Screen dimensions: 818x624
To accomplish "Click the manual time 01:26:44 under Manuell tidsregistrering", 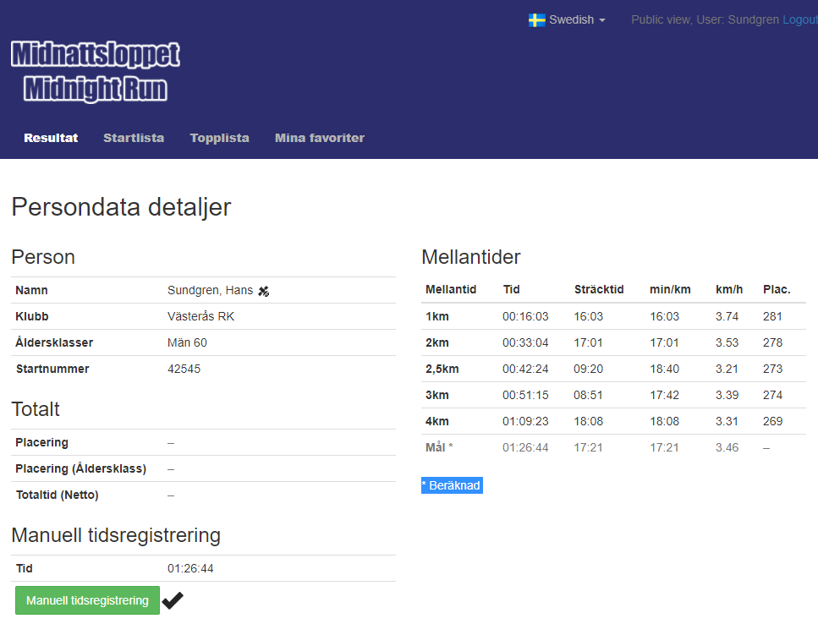I will [x=190, y=569].
